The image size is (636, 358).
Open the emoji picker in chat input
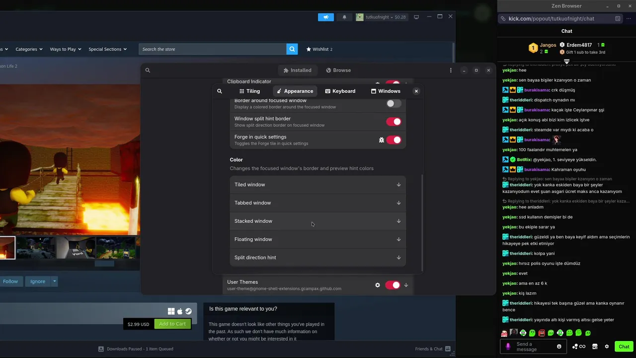[x=559, y=347]
